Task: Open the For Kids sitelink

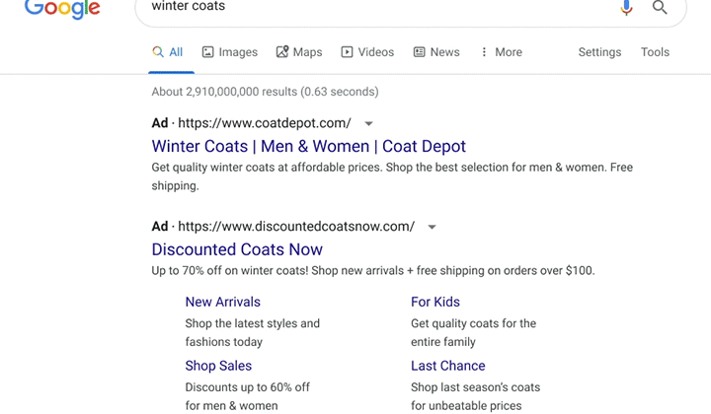Action: pyautogui.click(x=435, y=302)
